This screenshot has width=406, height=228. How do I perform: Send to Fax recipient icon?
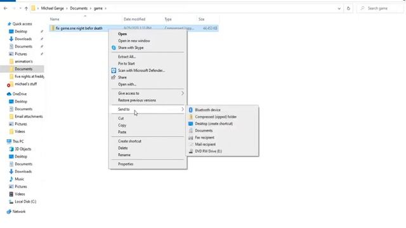(x=191, y=137)
